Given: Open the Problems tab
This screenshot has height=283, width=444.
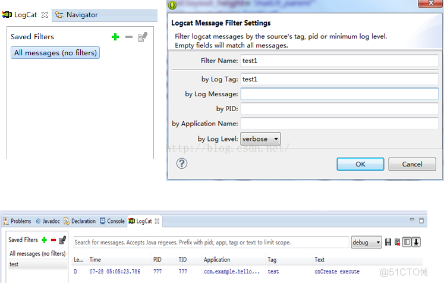Looking at the screenshot, I should 17,221.
